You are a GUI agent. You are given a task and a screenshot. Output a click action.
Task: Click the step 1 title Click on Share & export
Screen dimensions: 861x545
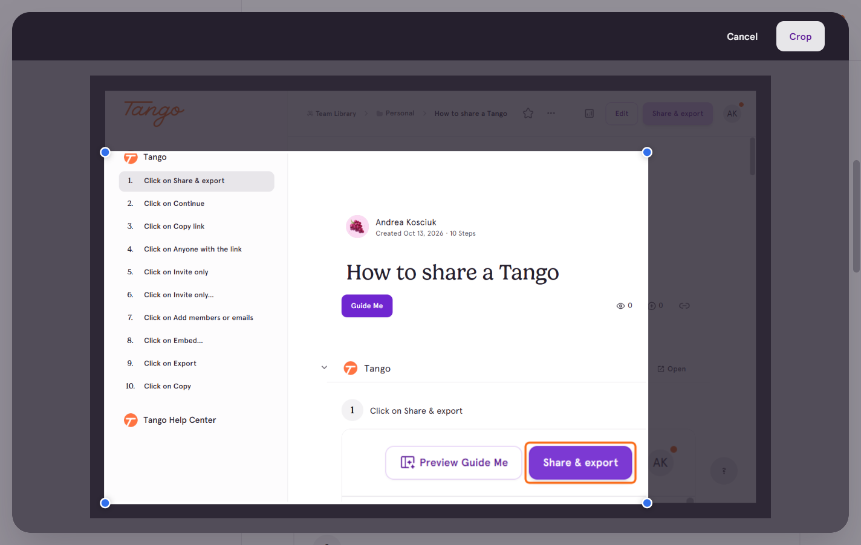416,411
